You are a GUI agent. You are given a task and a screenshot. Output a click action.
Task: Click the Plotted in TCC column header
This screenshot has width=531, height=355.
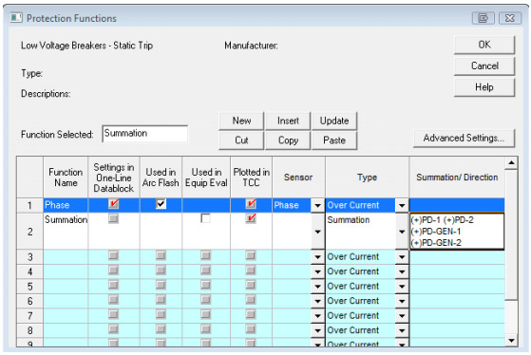[252, 177]
